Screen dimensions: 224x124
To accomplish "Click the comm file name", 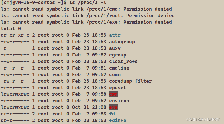I will pyautogui.click(x=115, y=75).
